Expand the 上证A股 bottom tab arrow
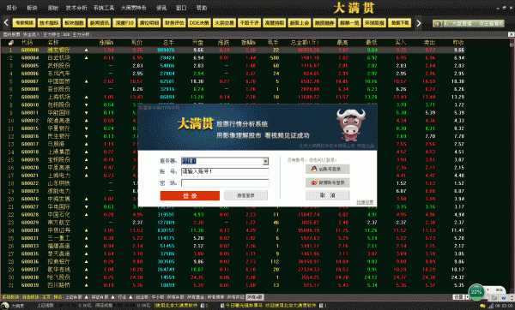515x310 pixels. (x=87, y=297)
